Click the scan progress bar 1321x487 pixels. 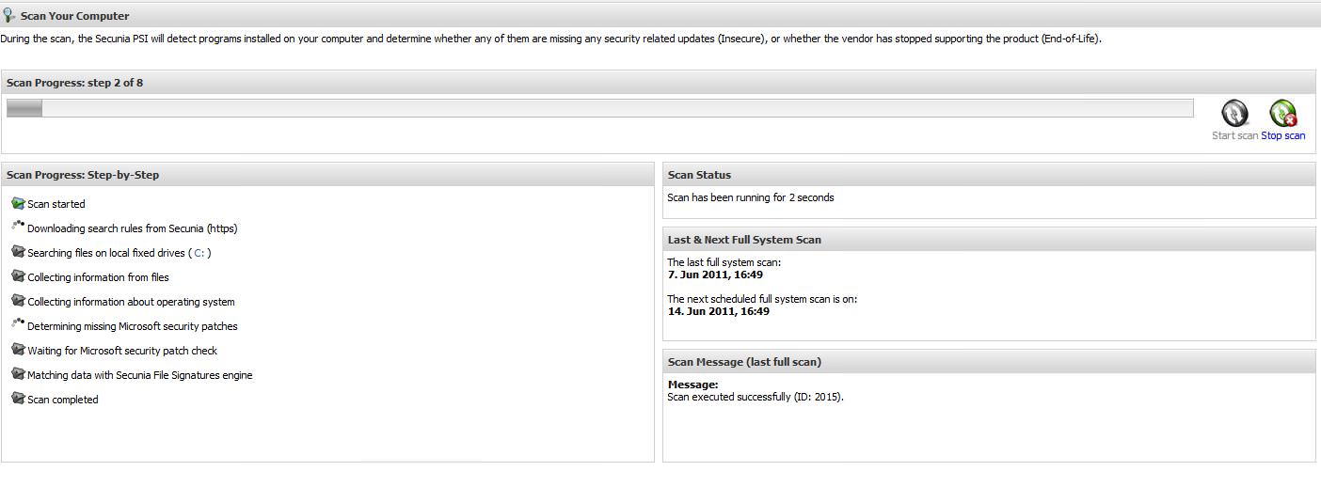coord(599,109)
